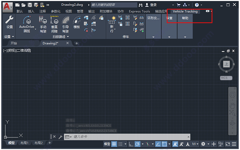
Task: Expand the AutoDrive 圆弧 dropdown arrow
Action: (36, 29)
